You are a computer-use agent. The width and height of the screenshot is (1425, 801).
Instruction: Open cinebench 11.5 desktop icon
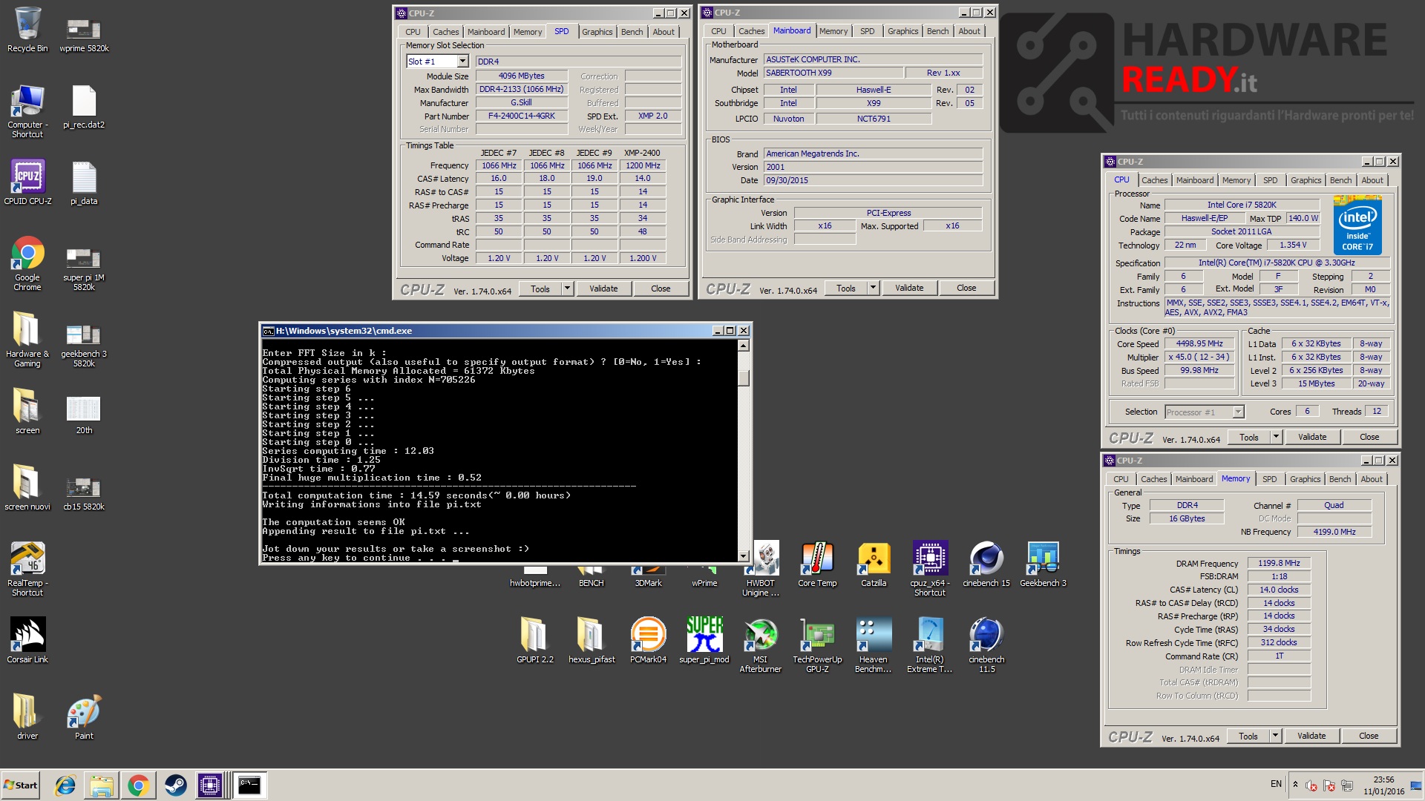(986, 646)
